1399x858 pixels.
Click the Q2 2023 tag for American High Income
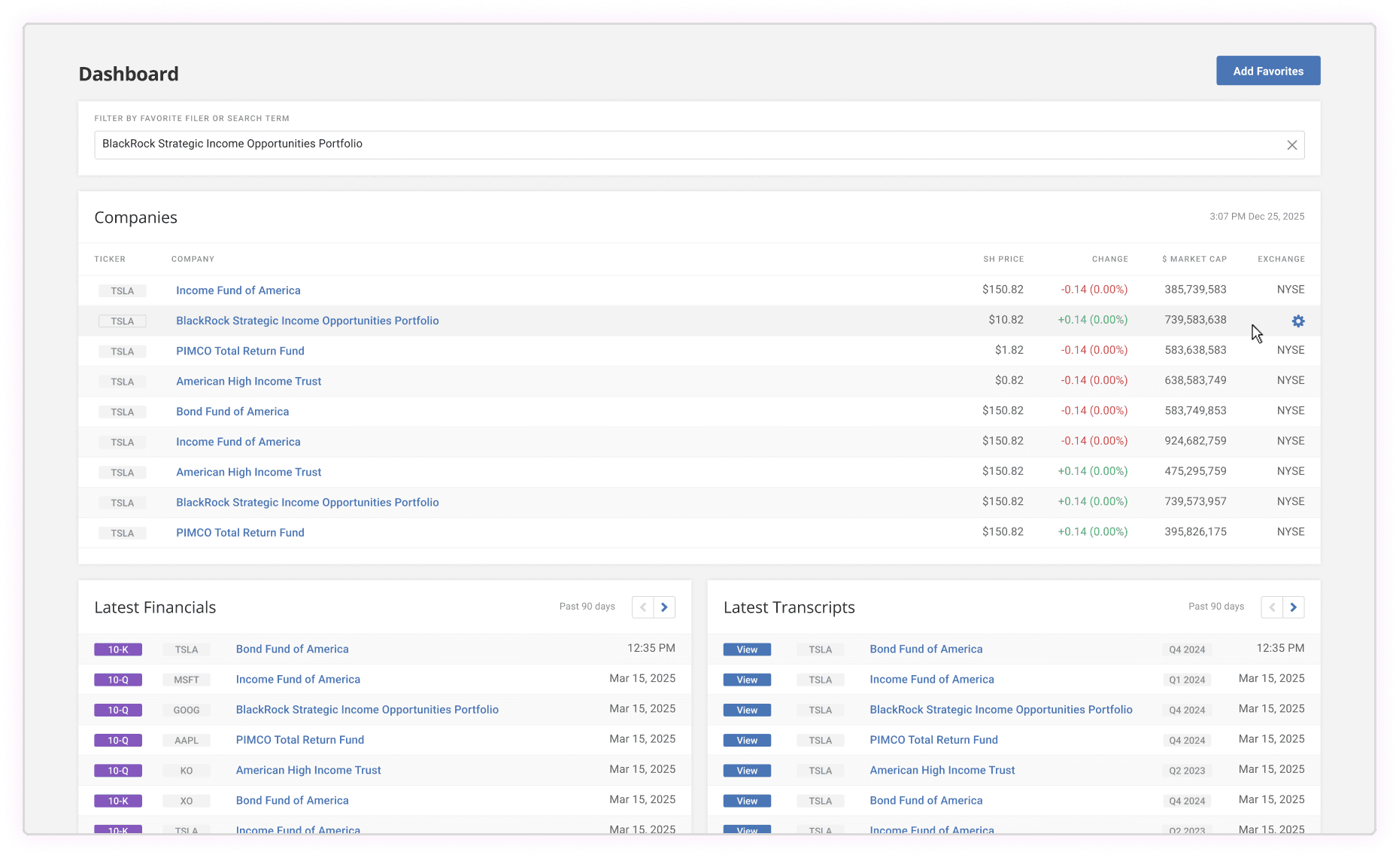(x=1187, y=771)
